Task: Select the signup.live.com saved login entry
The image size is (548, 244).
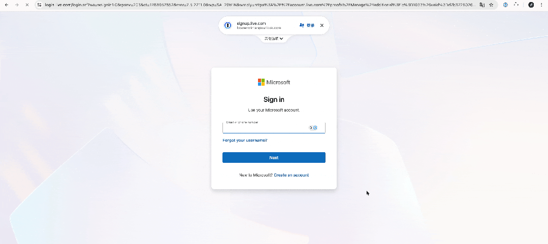Action: click(259, 25)
